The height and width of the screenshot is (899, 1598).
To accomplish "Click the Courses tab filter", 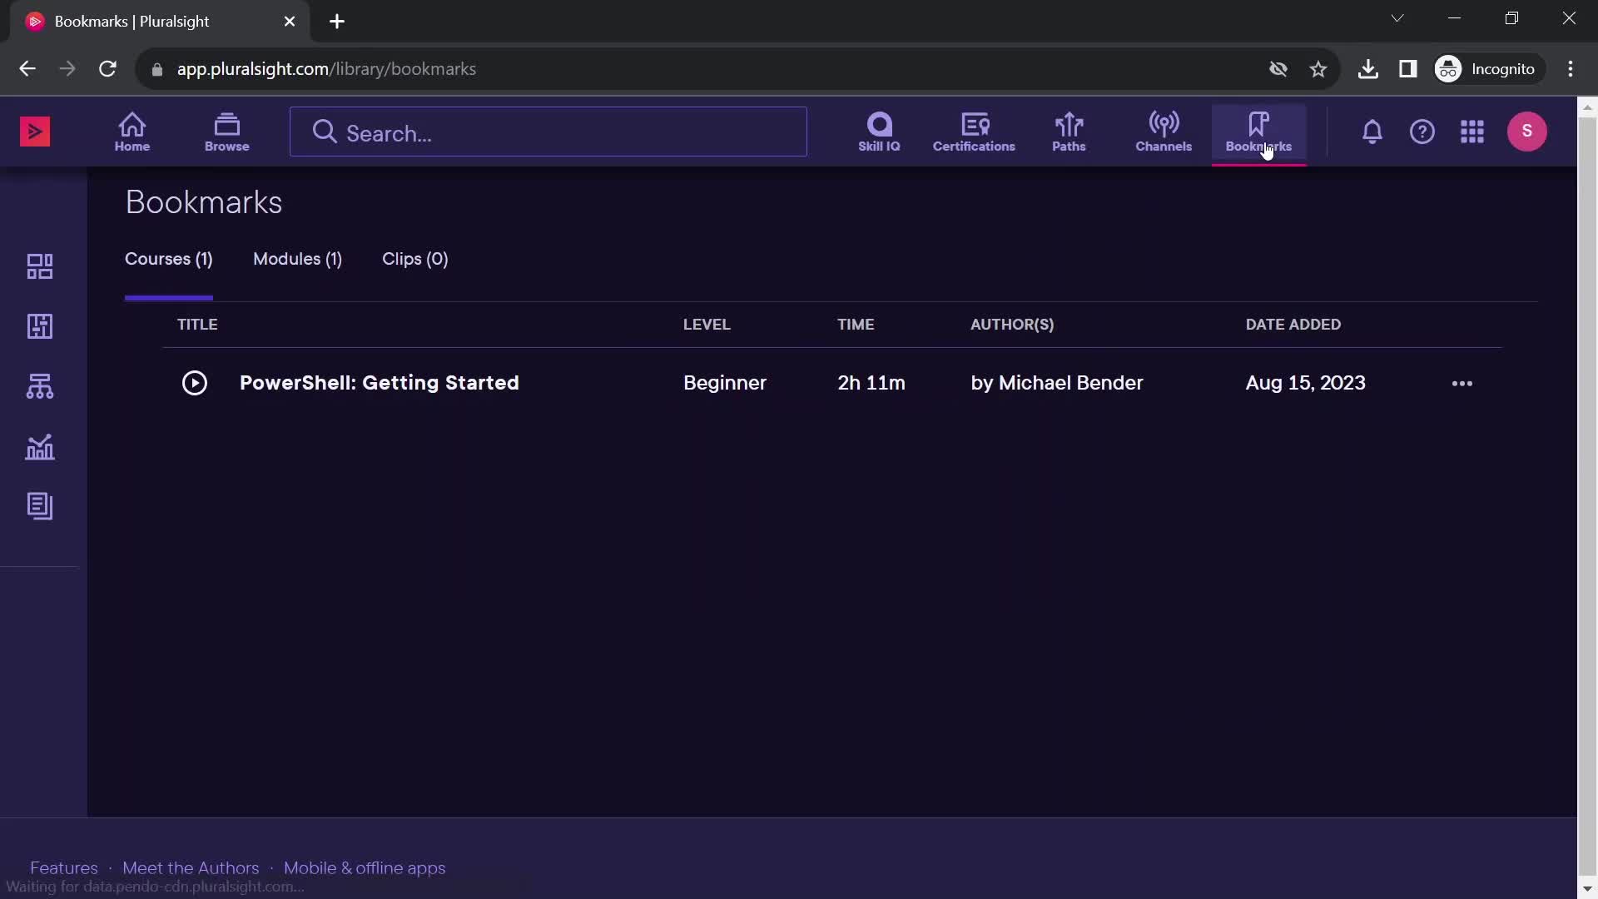I will (x=168, y=258).
